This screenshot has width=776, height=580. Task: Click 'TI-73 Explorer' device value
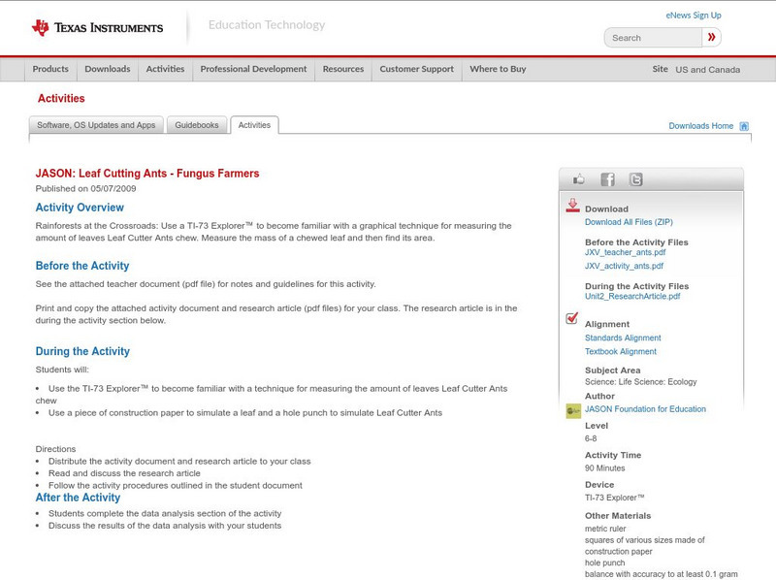pos(615,498)
